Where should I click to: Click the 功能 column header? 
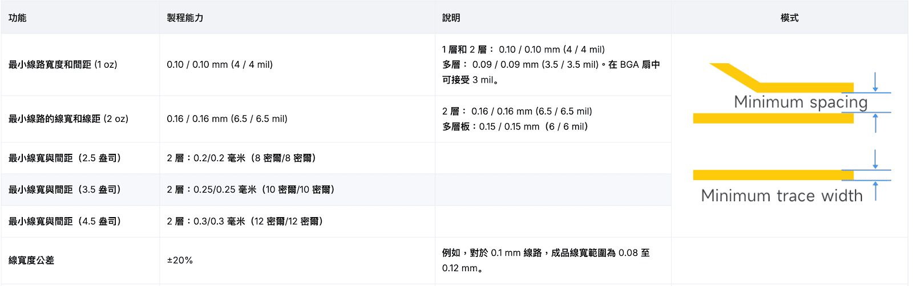tap(17, 18)
